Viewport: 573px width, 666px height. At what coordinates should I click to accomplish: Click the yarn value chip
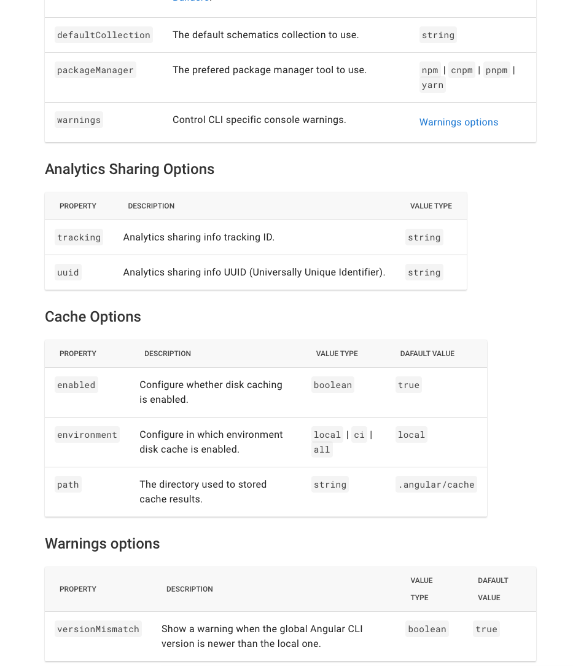(x=432, y=85)
